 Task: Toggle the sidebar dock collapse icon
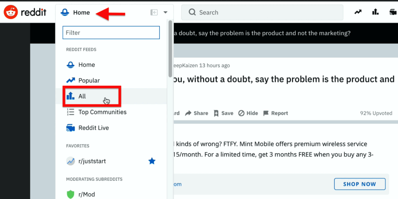pyautogui.click(x=154, y=12)
